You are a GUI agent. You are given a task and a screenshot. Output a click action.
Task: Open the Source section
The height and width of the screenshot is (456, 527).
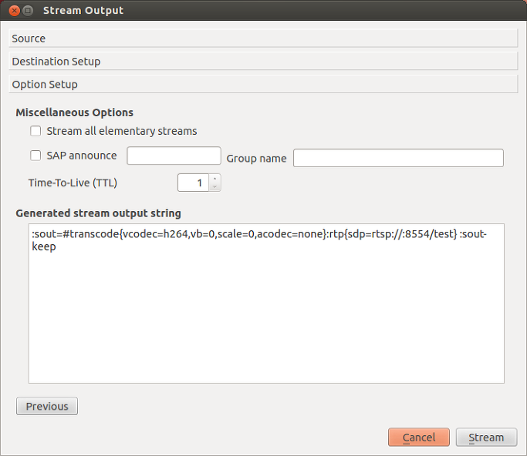263,39
